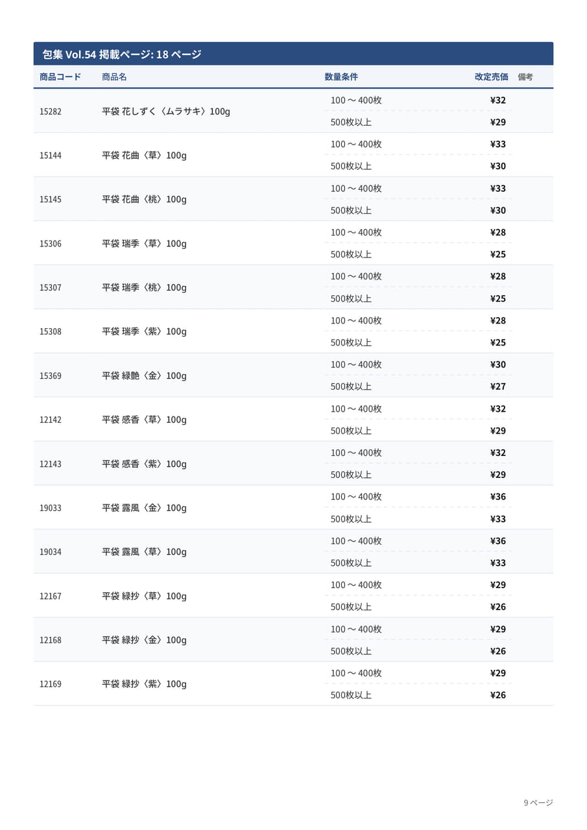Select product code 12169
The height and width of the screenshot is (830, 587).
51,684
